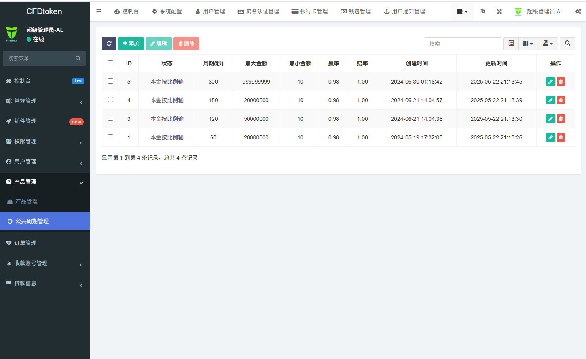Click inside the 搜索 search input field
586x359 pixels.
(463, 44)
